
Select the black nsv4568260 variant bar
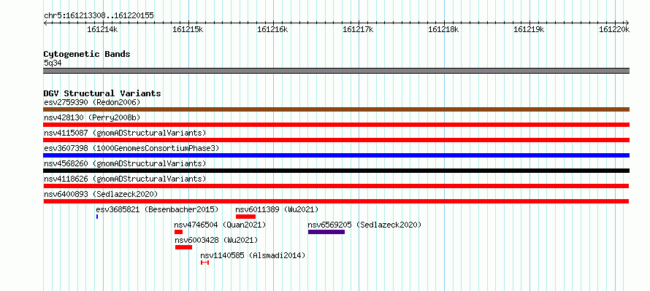coord(336,171)
